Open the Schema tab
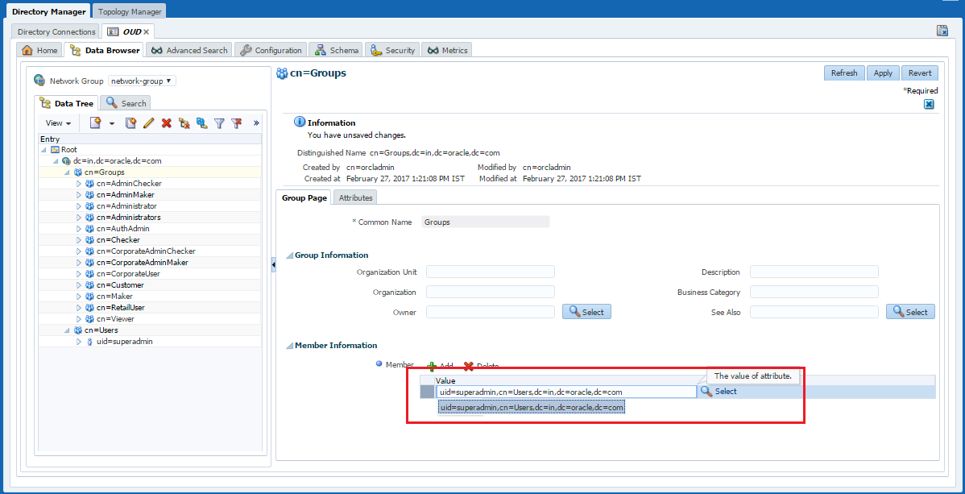Image resolution: width=965 pixels, height=494 pixels. point(335,51)
